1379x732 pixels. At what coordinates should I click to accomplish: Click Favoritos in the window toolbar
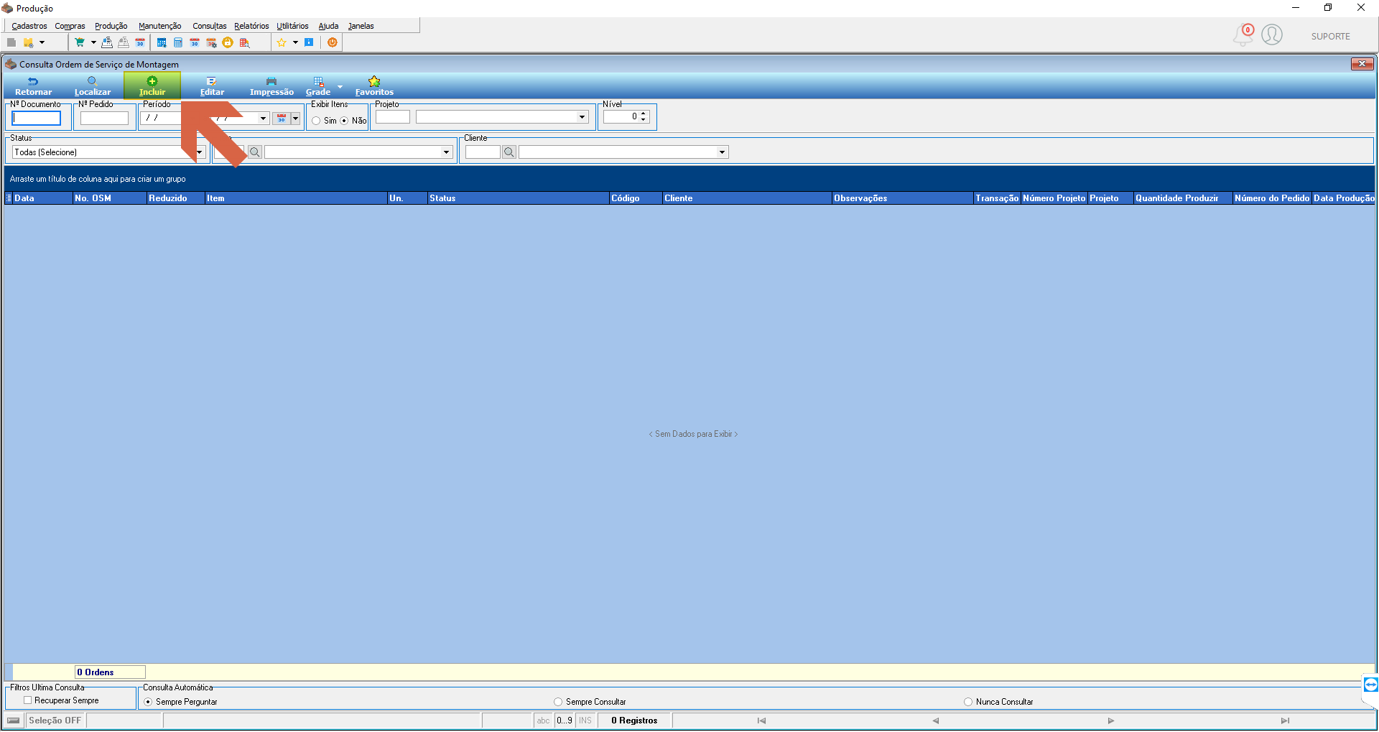[x=374, y=86]
